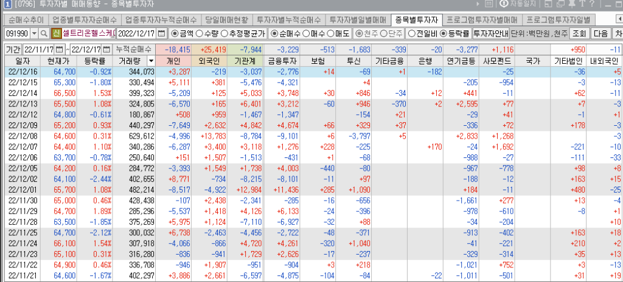Click the stock search magnifier icon
The width and height of the screenshot is (623, 282).
pos(45,33)
